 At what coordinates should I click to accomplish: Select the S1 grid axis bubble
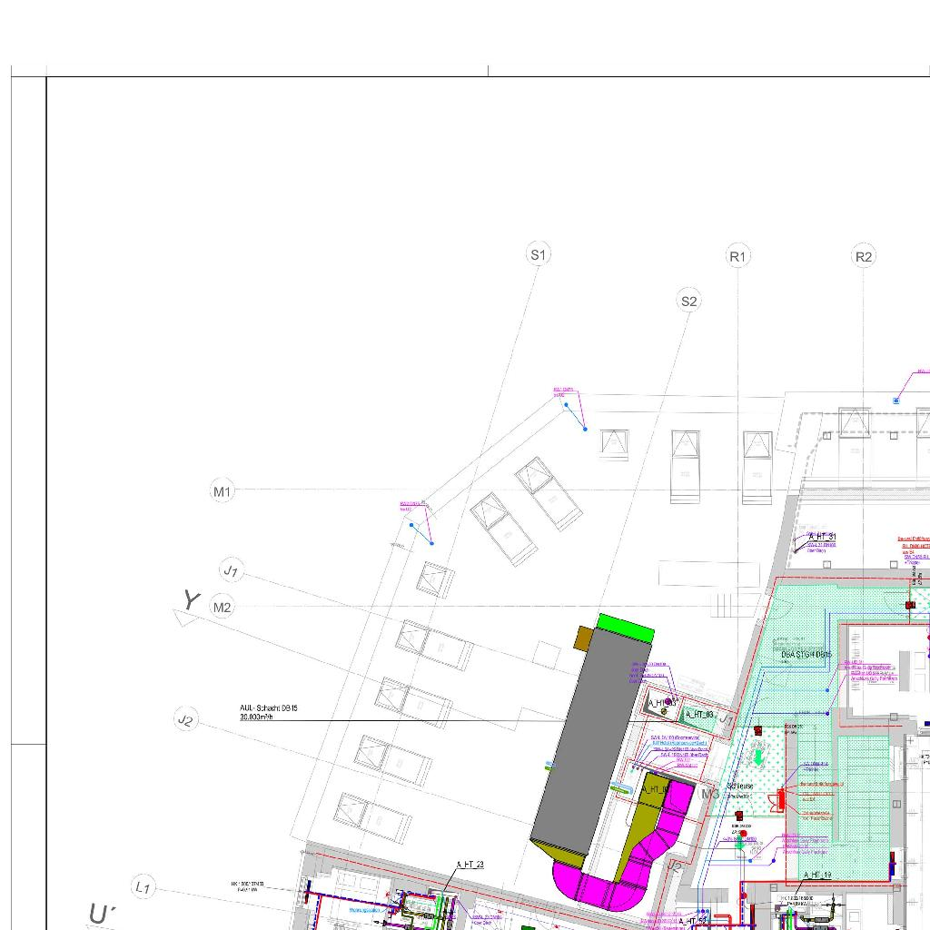point(538,254)
